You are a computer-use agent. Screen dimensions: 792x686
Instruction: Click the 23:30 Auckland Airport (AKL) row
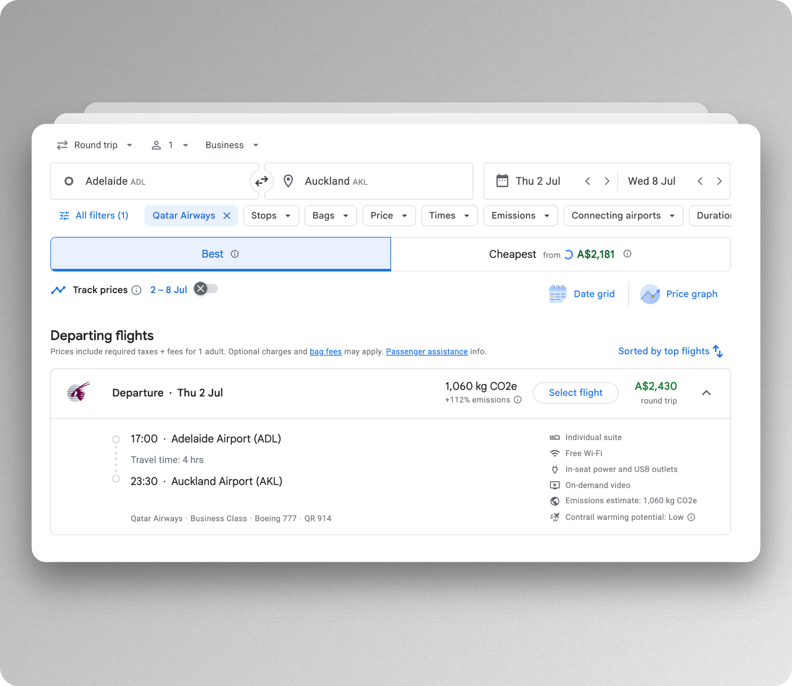pos(206,482)
